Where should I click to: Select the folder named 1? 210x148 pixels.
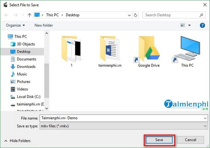[x=71, y=52]
